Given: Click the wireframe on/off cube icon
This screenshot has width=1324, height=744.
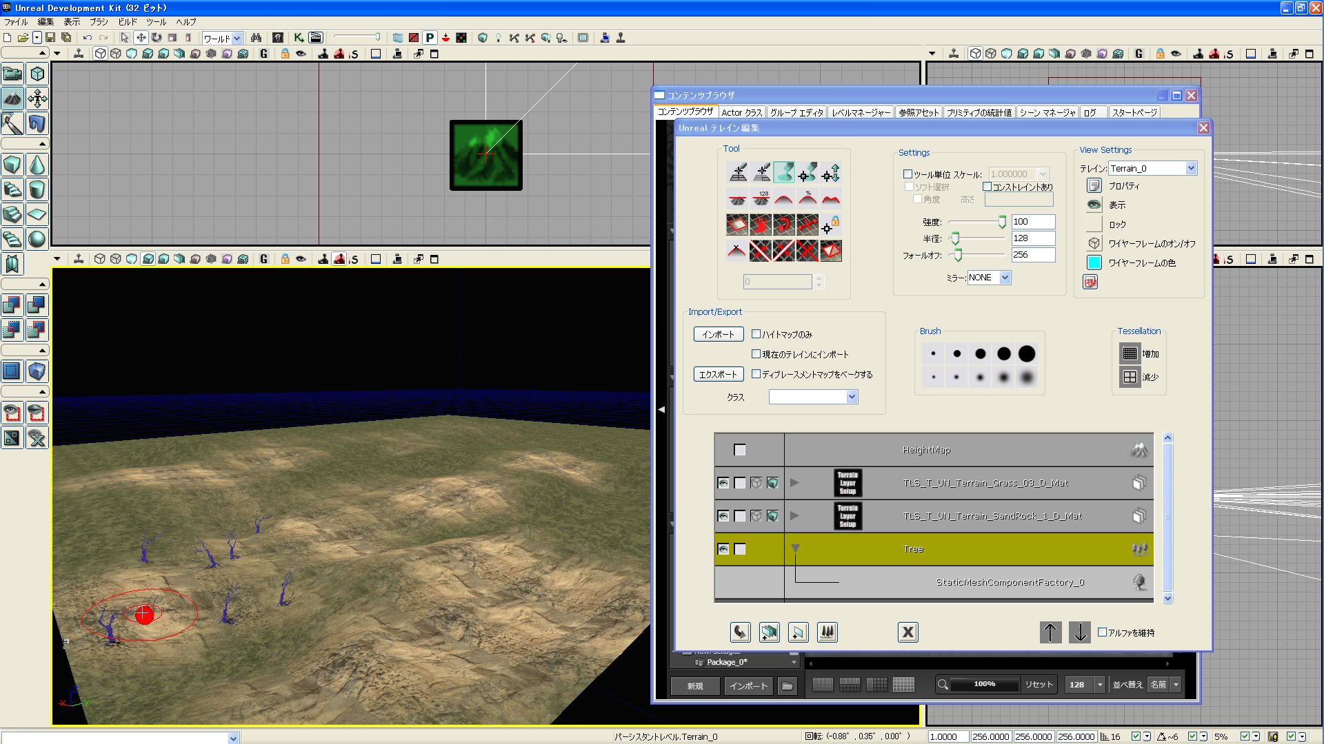Looking at the screenshot, I should [x=1094, y=243].
